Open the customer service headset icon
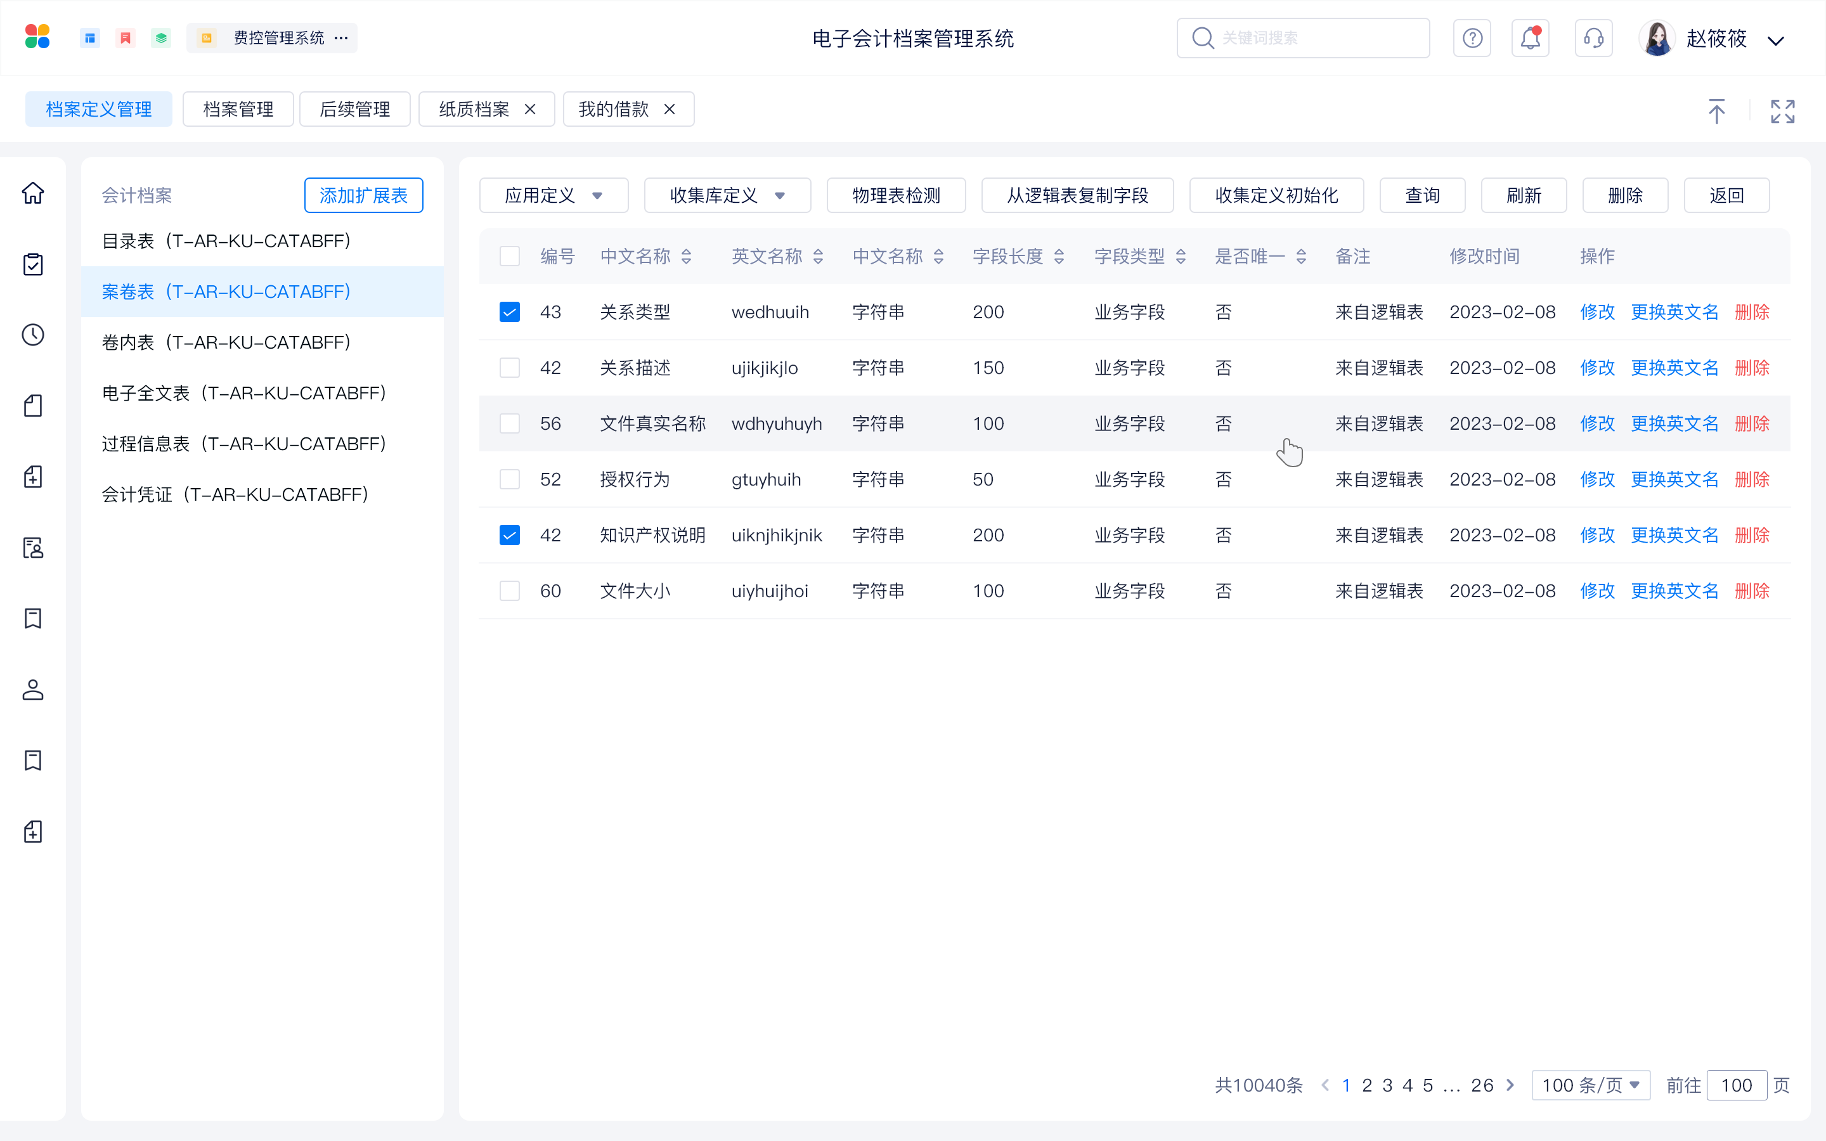 (x=1593, y=38)
